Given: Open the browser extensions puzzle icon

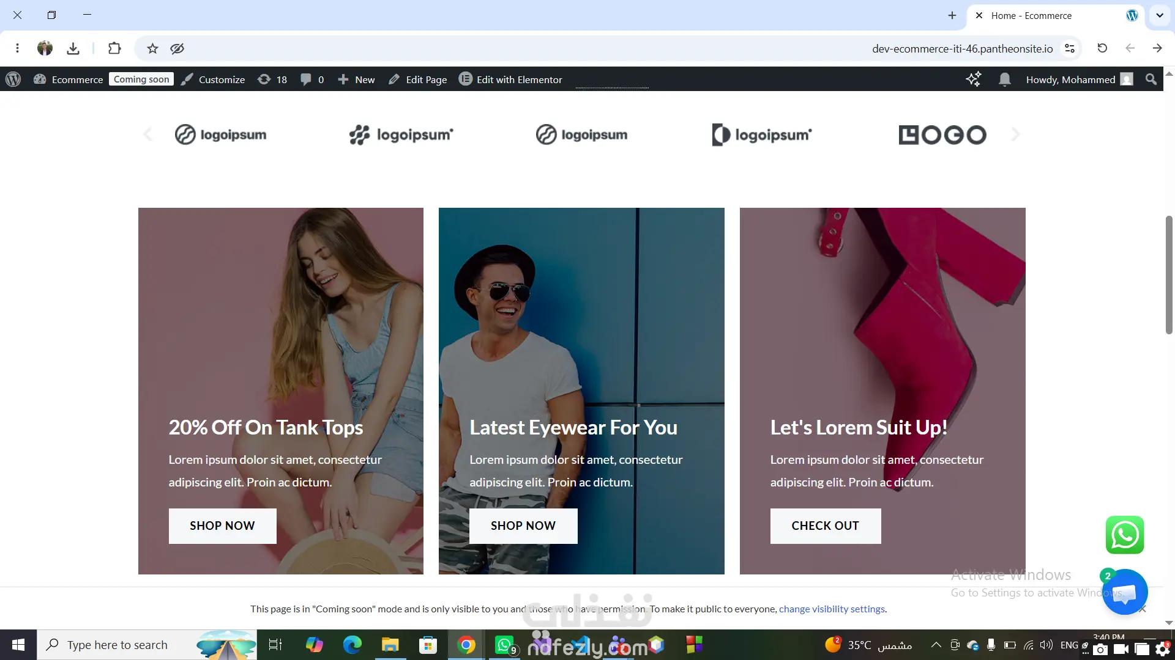Looking at the screenshot, I should pyautogui.click(x=114, y=48).
